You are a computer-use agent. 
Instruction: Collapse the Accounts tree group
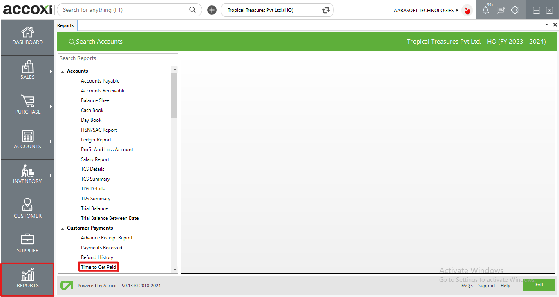coord(63,72)
